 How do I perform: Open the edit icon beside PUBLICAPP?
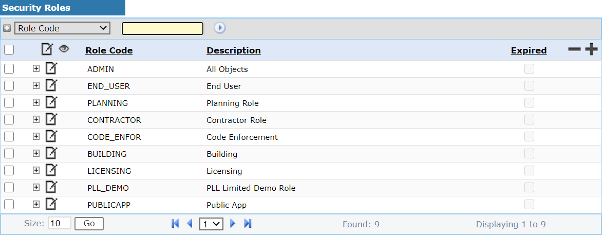click(x=51, y=204)
